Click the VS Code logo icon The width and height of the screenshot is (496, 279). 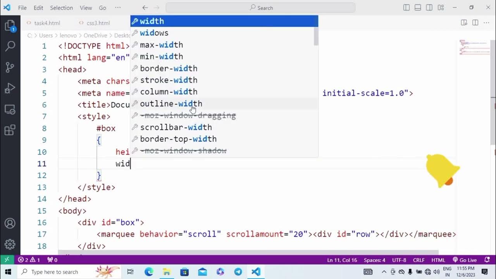pos(7,8)
